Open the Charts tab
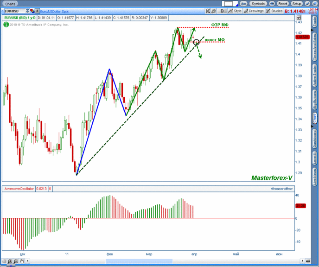This screenshot has height=267, width=319. [10, 4]
